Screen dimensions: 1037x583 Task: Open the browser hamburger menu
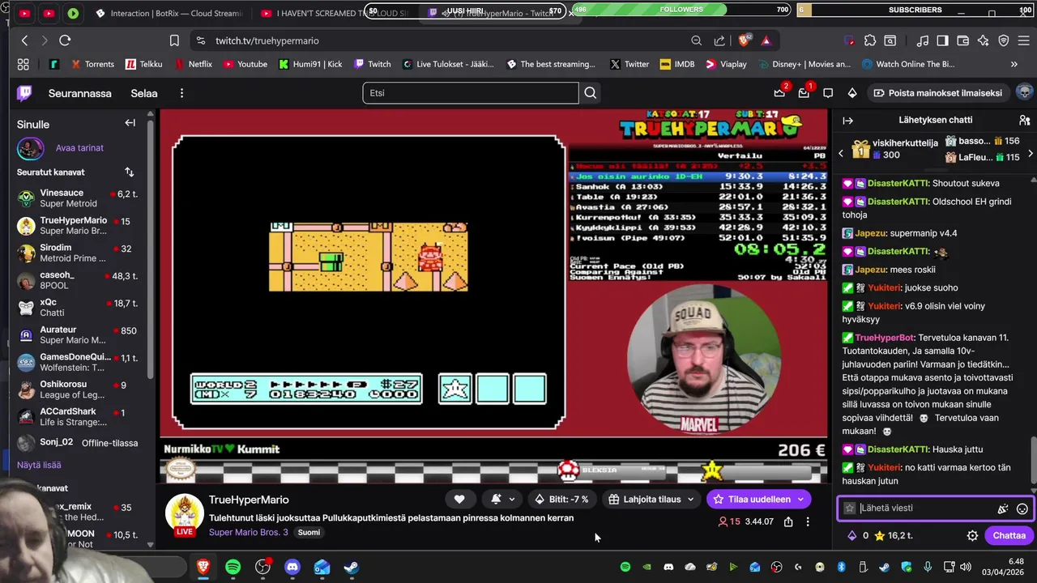1024,40
